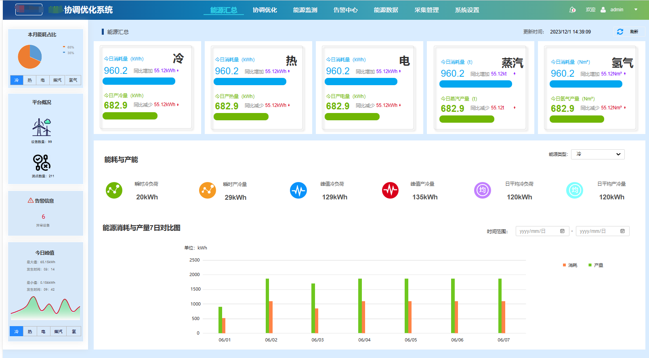Viewport: 649px width, 358px height.
Task: Toggle the 35% blue pie legend
Action: click(x=68, y=53)
